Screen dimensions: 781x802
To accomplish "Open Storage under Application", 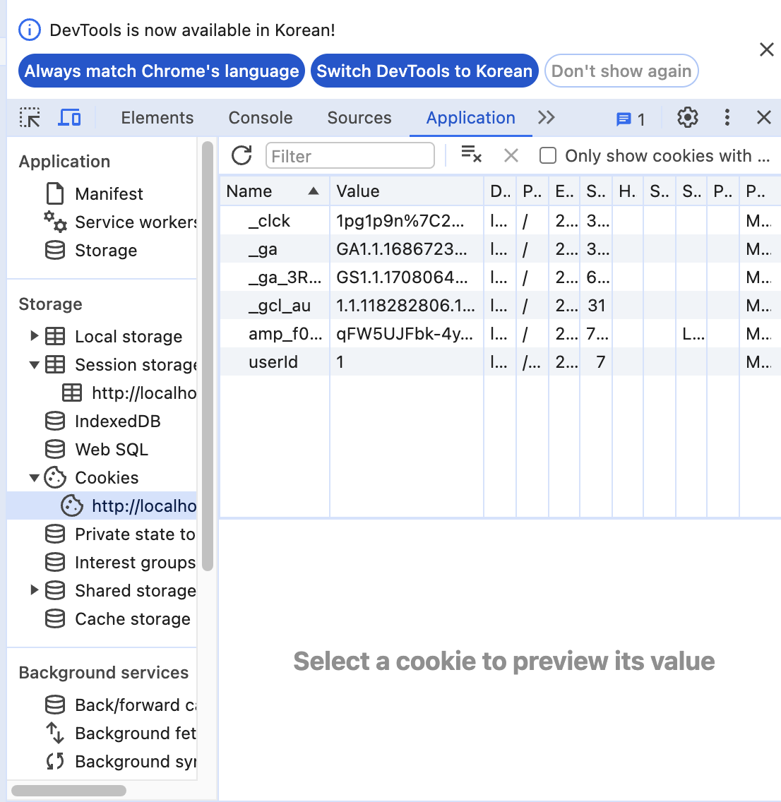I will [x=102, y=250].
